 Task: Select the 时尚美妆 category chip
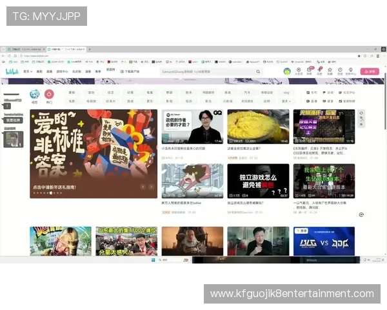(x=247, y=101)
